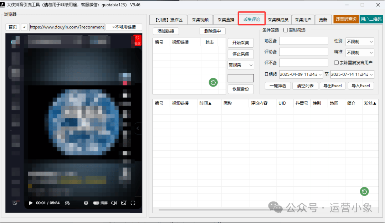Enter fullscreen with player corner-bracket icon
This screenshot has width=385, height=223.
pyautogui.click(x=133, y=203)
